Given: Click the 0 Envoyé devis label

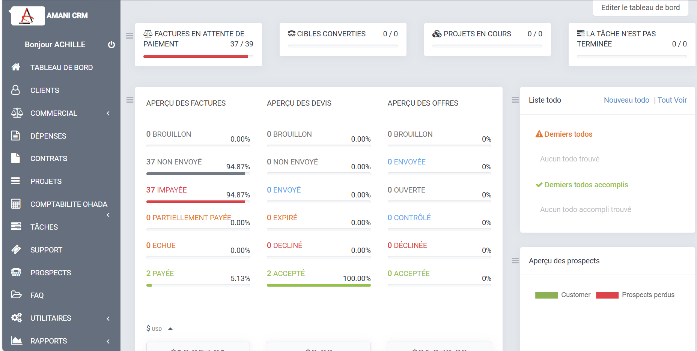Looking at the screenshot, I should click(x=284, y=190).
